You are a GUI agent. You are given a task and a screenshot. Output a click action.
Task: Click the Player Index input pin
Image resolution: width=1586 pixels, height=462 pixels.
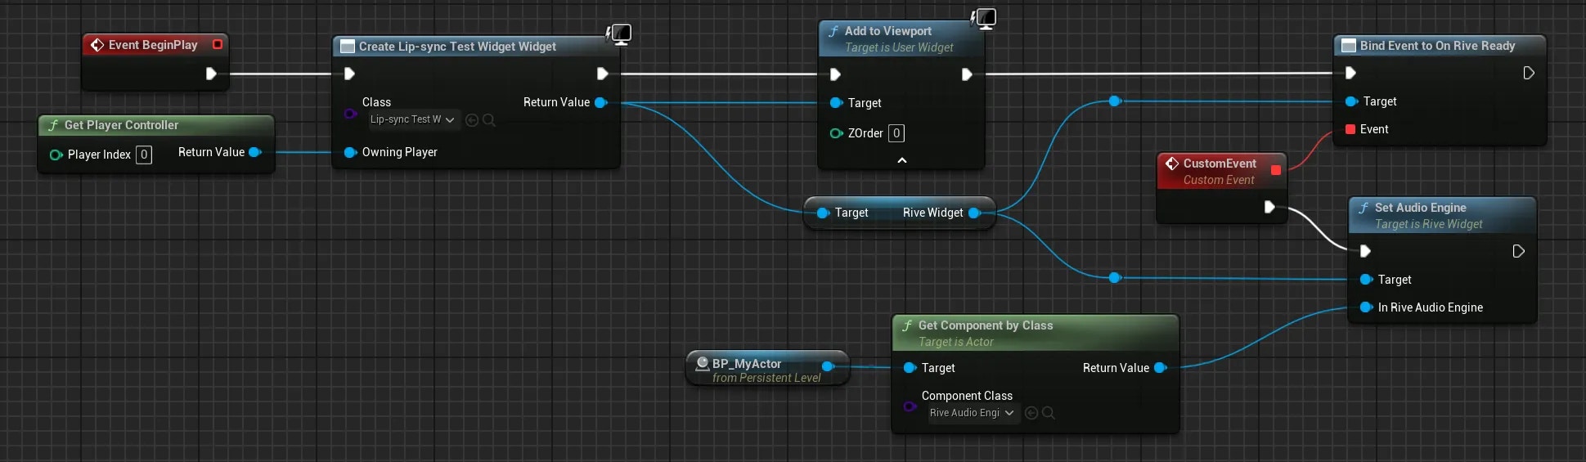[x=56, y=155]
